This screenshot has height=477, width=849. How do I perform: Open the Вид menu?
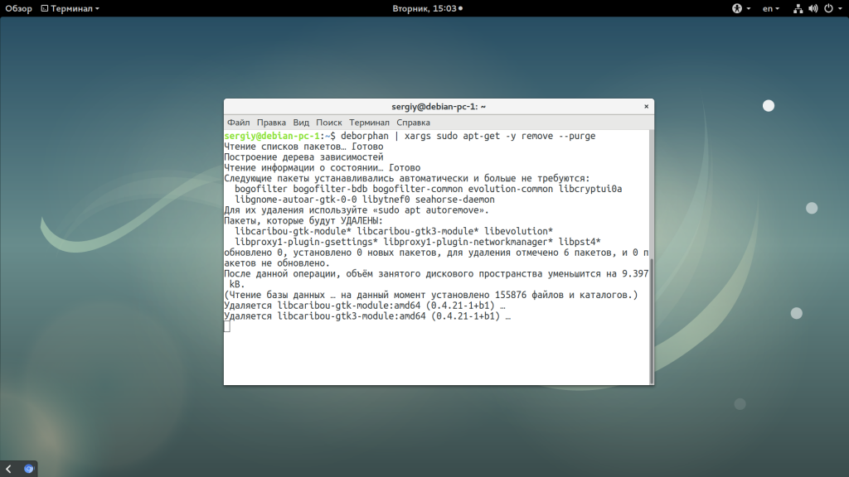[x=301, y=123]
